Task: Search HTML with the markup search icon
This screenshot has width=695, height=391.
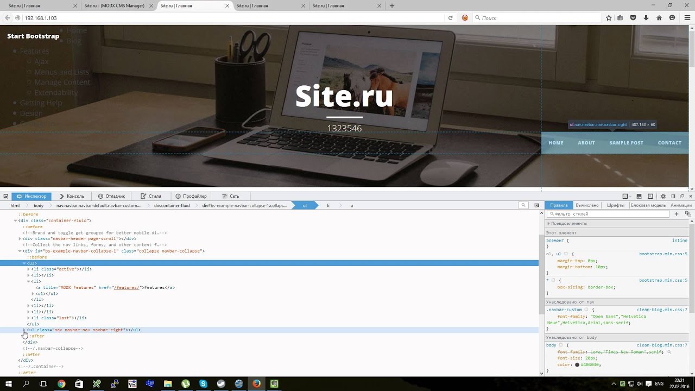Action: (x=523, y=205)
